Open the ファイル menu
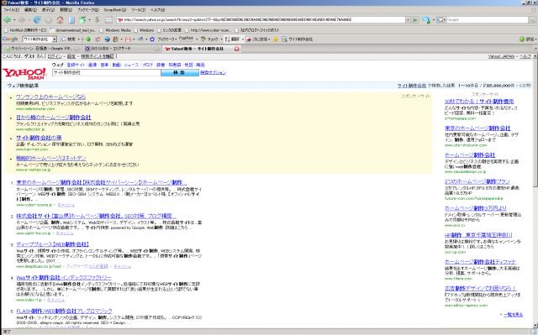Screen dimensions: 538x335 coord(11,10)
